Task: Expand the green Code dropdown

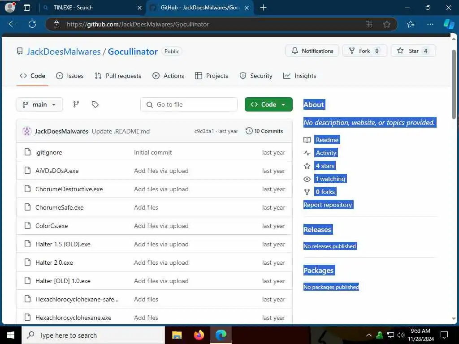Action: tap(268, 104)
